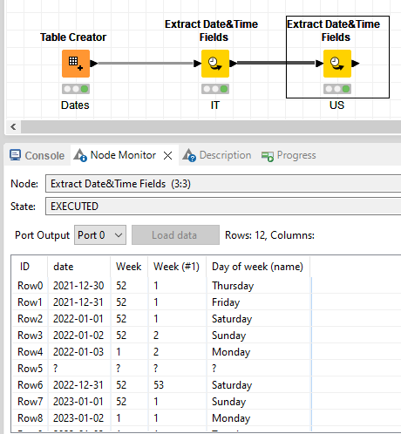
Task: Click the Thursday cell in Row0
Action: click(233, 286)
